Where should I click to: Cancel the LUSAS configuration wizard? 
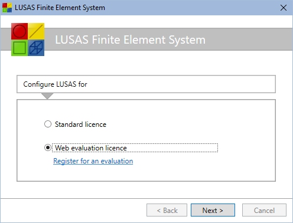(x=264, y=210)
